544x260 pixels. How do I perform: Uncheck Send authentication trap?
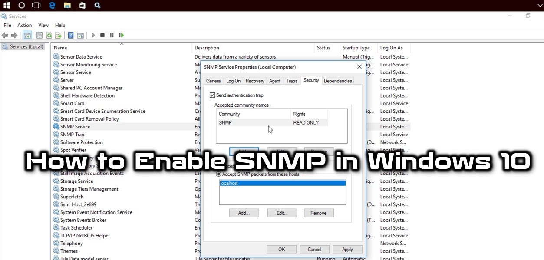pos(212,95)
